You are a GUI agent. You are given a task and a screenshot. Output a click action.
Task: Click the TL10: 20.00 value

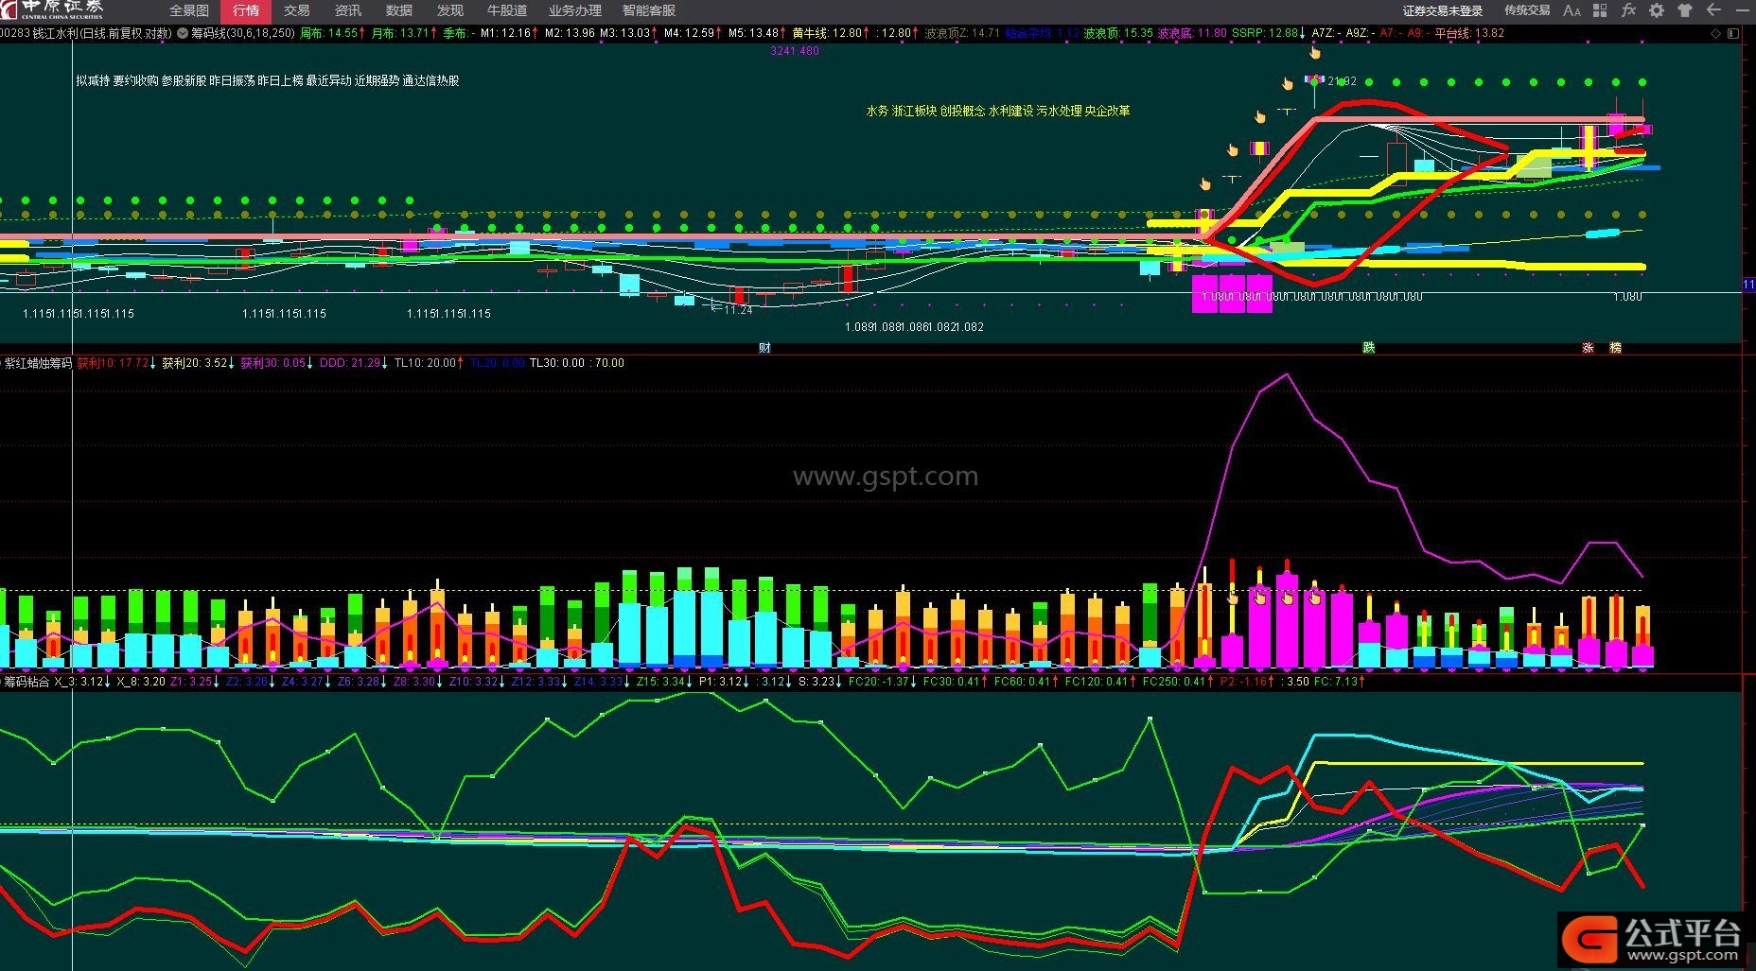coord(429,363)
